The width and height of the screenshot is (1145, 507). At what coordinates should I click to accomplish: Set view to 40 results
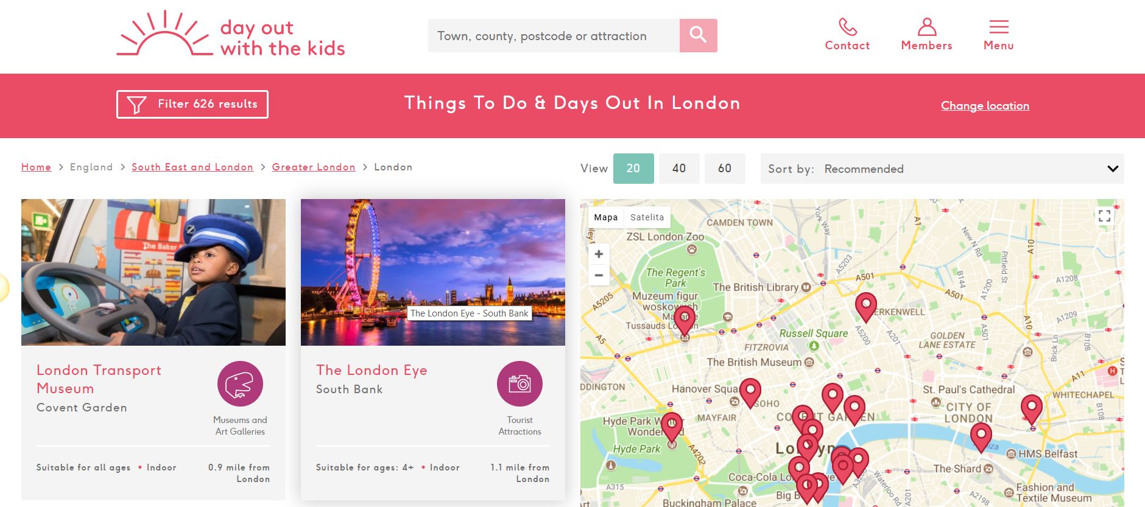point(679,169)
